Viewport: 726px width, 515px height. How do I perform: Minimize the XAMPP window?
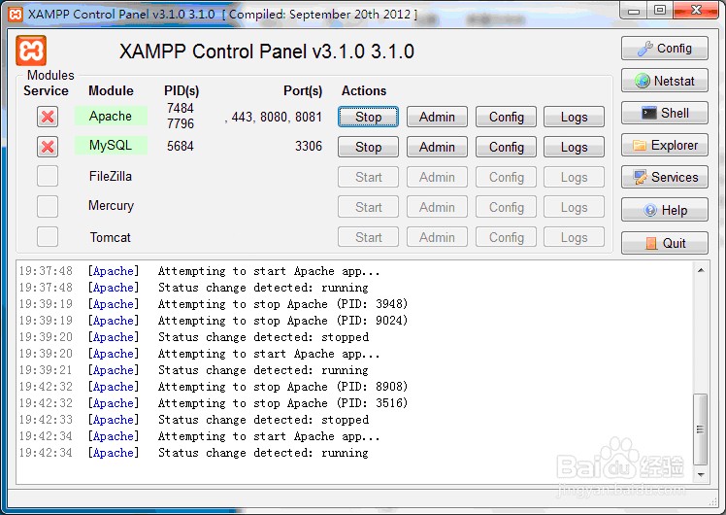click(x=634, y=11)
